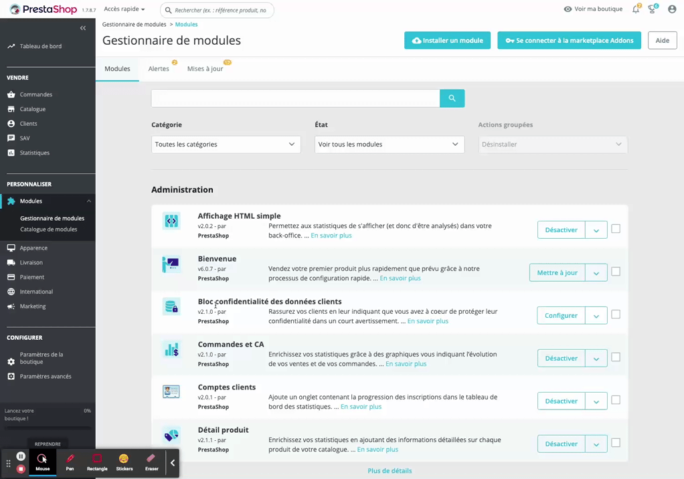
Task: Stop the screen recording
Action: tap(21, 469)
